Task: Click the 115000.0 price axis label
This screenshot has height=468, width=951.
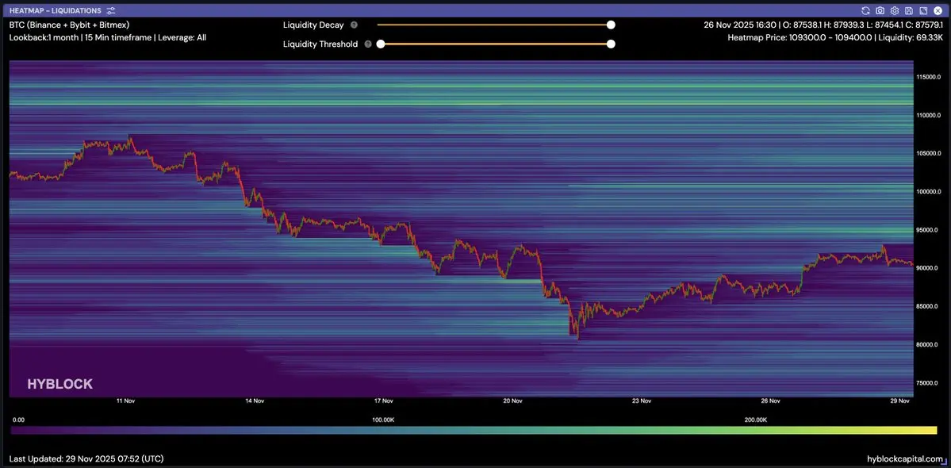Action: 929,77
